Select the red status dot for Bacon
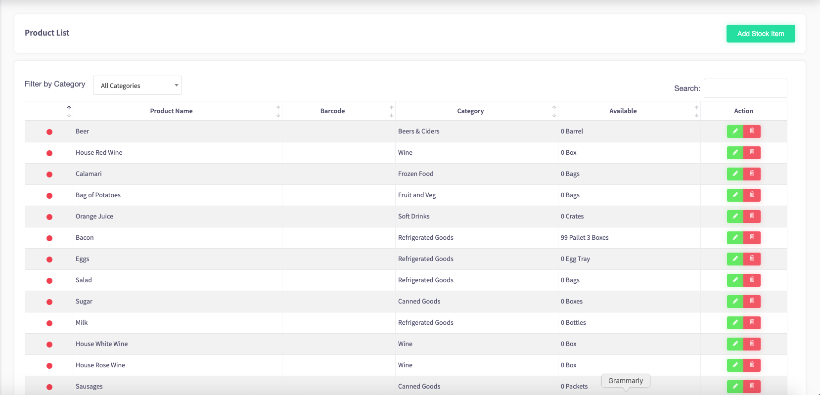 coord(49,238)
